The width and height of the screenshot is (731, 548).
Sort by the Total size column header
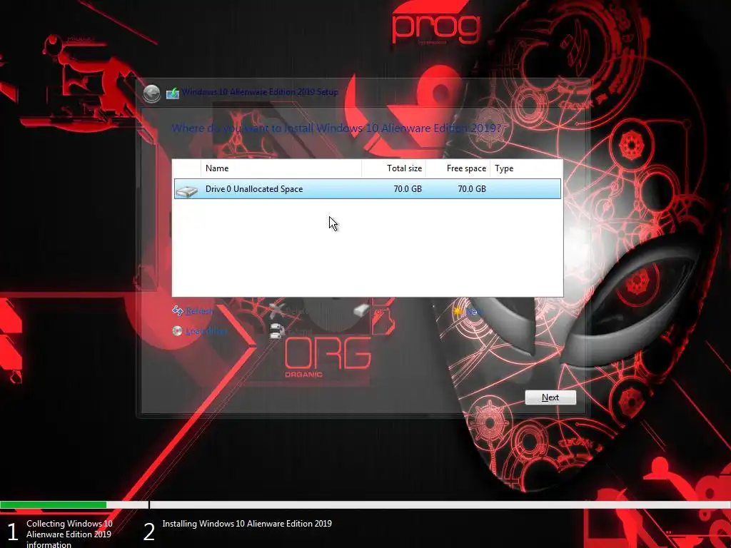(x=393, y=168)
